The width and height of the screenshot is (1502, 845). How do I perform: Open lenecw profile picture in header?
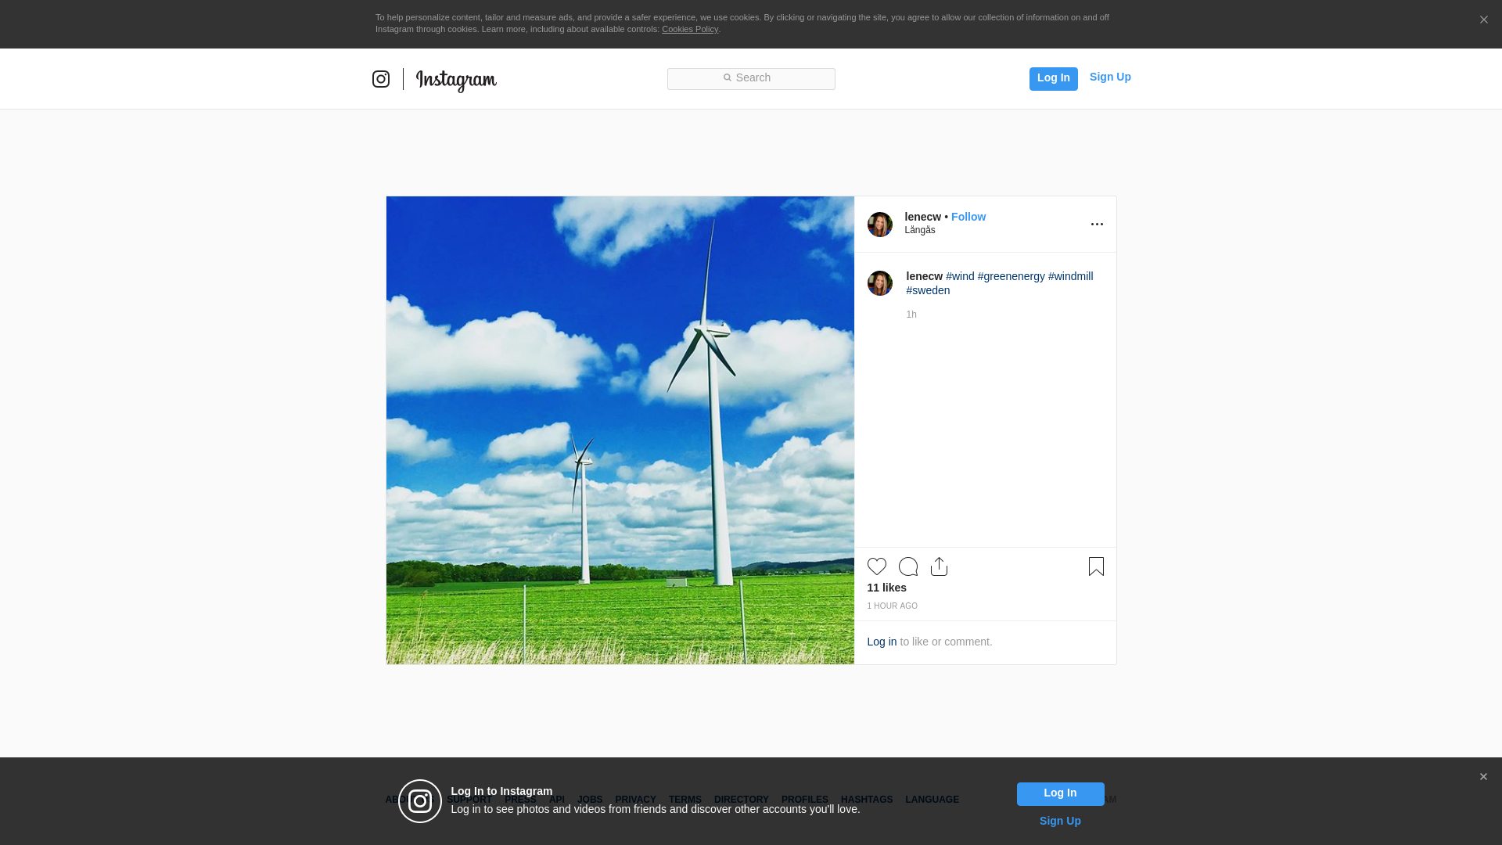click(x=879, y=225)
